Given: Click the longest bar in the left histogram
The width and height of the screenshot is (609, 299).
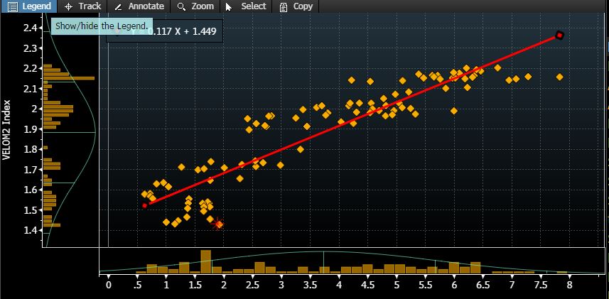Looking at the screenshot, I should pos(68,77).
